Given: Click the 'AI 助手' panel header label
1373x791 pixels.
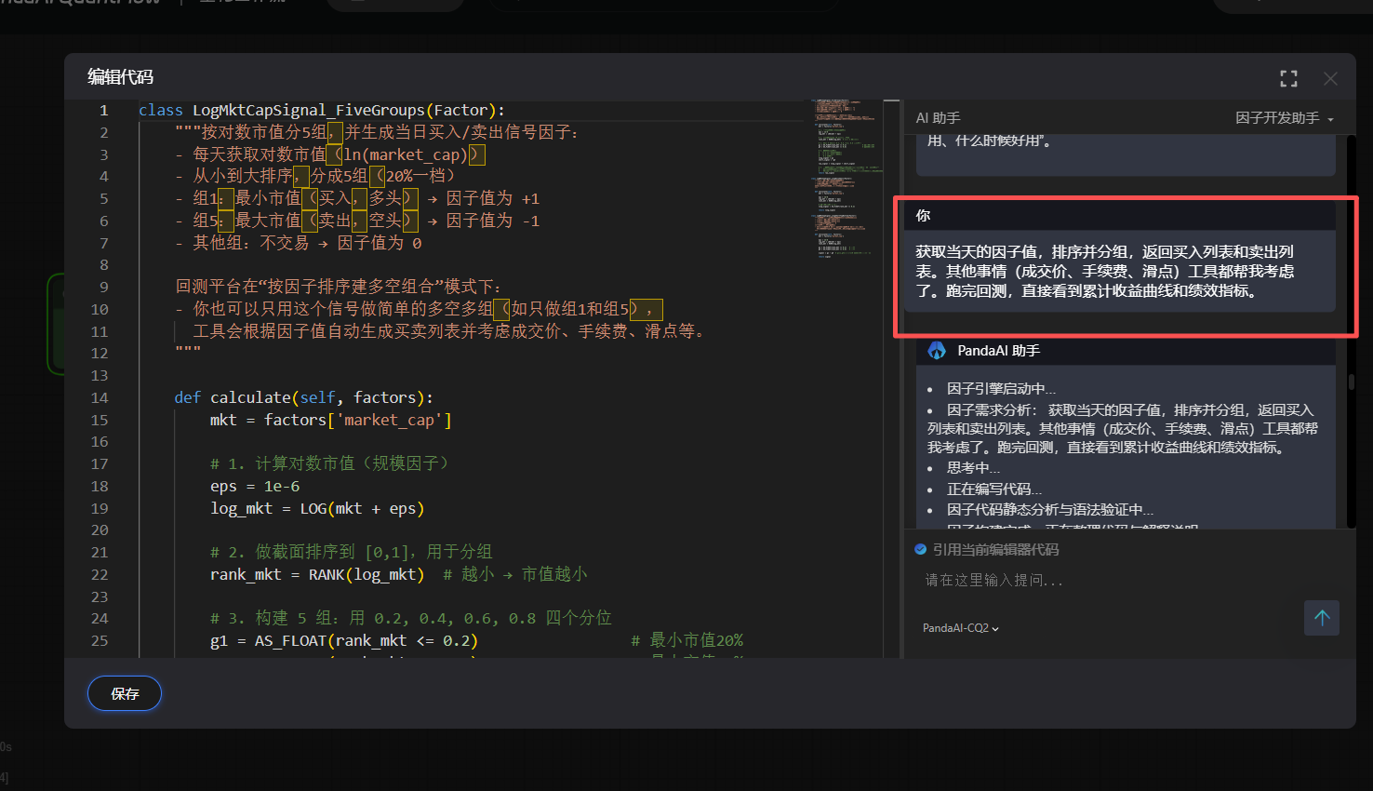Looking at the screenshot, I should click(x=938, y=118).
